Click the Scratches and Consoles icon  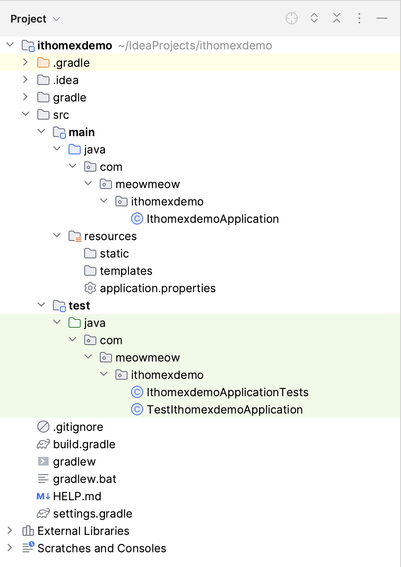tap(28, 548)
